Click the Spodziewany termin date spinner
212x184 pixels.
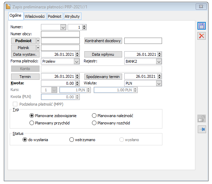tap(159, 76)
